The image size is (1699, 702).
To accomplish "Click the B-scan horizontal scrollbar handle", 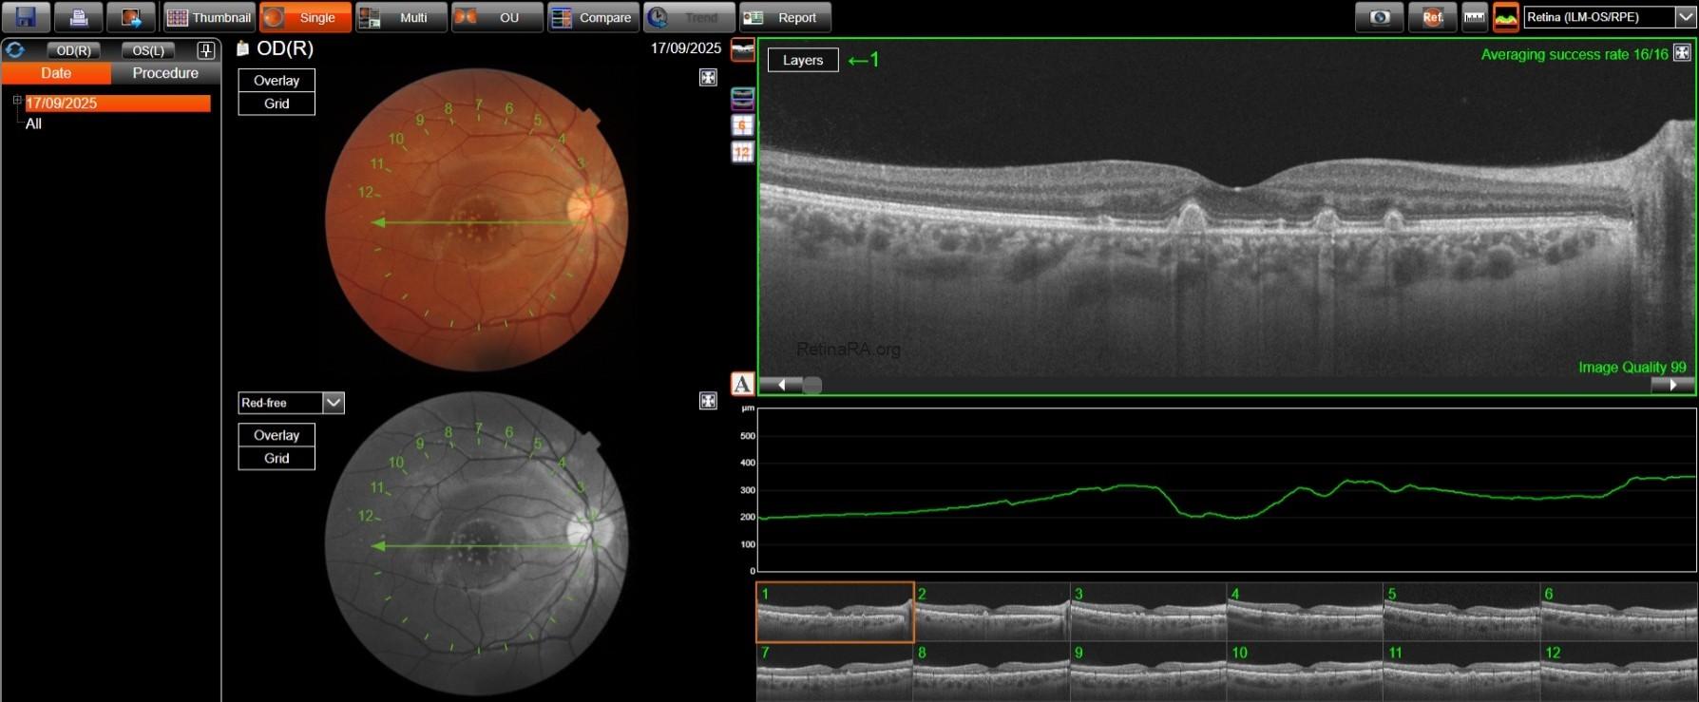I will pos(811,385).
